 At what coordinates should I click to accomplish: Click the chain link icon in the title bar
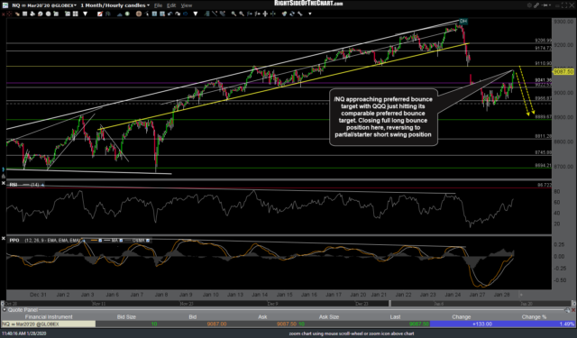(x=536, y=5)
